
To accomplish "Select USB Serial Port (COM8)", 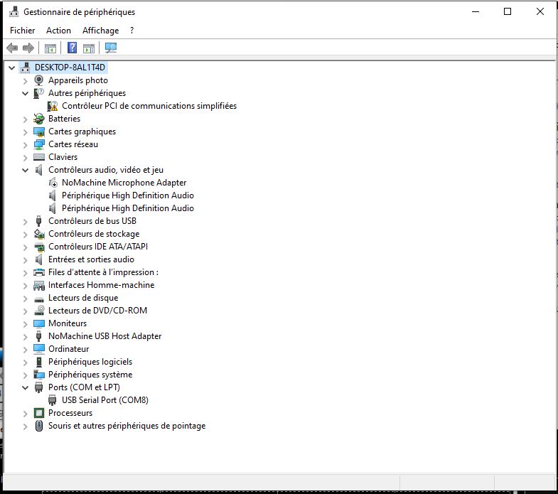I will (x=105, y=400).
